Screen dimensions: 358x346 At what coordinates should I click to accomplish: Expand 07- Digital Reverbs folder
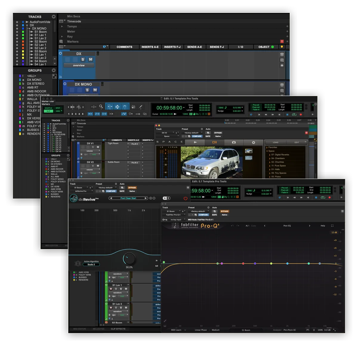(270, 155)
